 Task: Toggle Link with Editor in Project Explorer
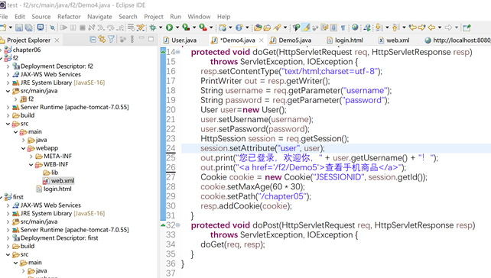(102, 40)
